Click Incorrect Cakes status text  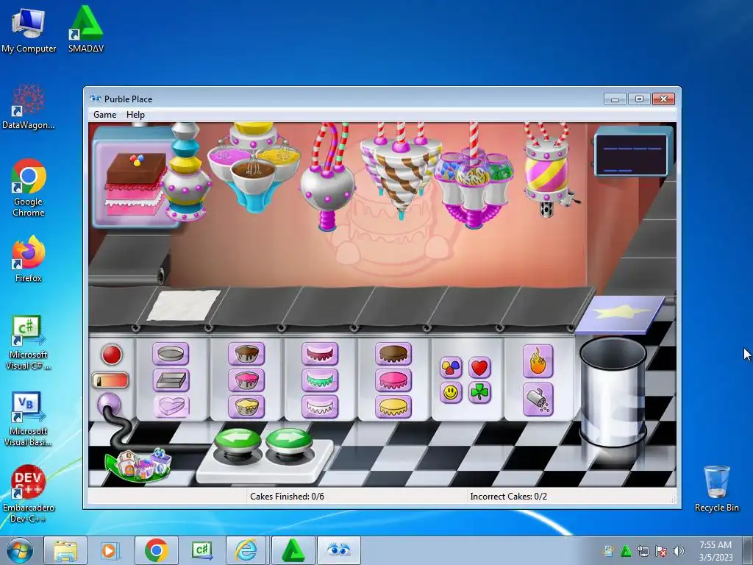click(509, 497)
